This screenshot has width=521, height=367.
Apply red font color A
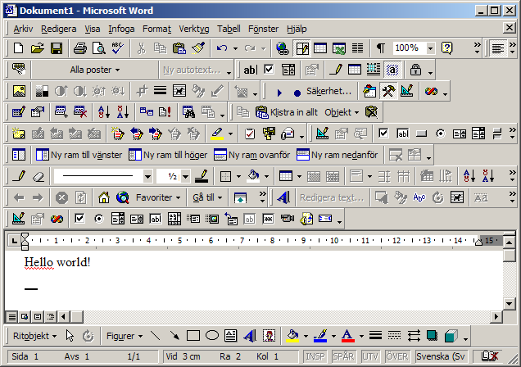pos(348,336)
